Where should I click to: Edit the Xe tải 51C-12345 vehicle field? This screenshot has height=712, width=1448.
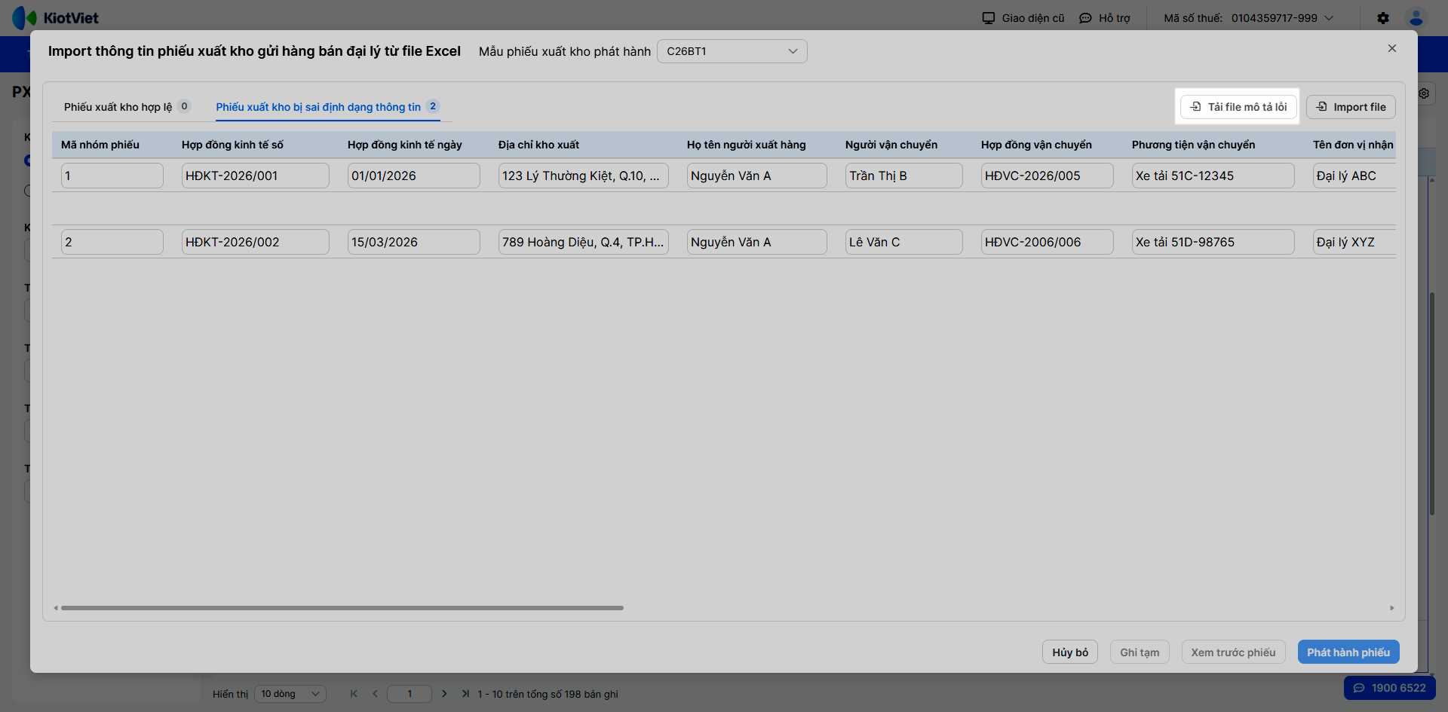pyautogui.click(x=1213, y=176)
